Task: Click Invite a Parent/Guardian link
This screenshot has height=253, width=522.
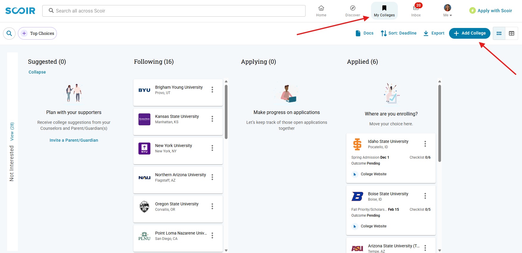Action: pyautogui.click(x=74, y=140)
